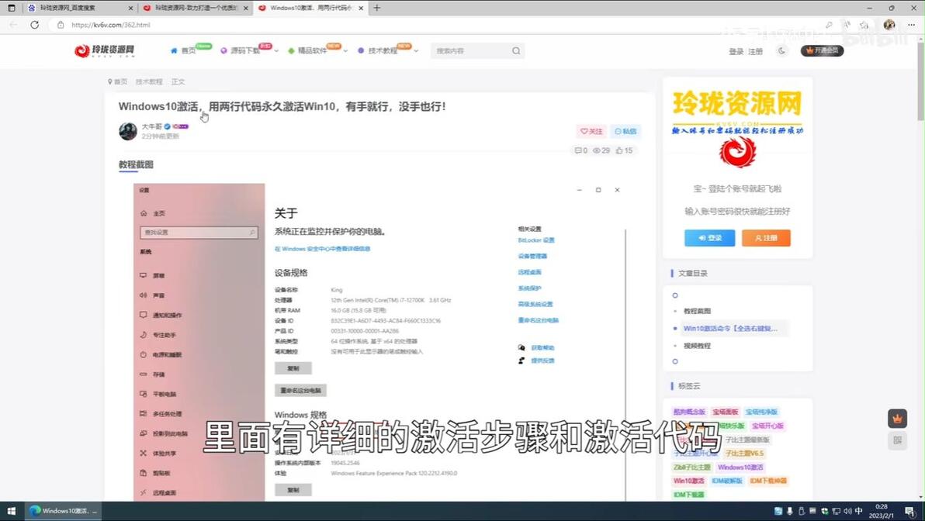
Task: Click the author avatar 大牛哥
Action: coord(128,131)
